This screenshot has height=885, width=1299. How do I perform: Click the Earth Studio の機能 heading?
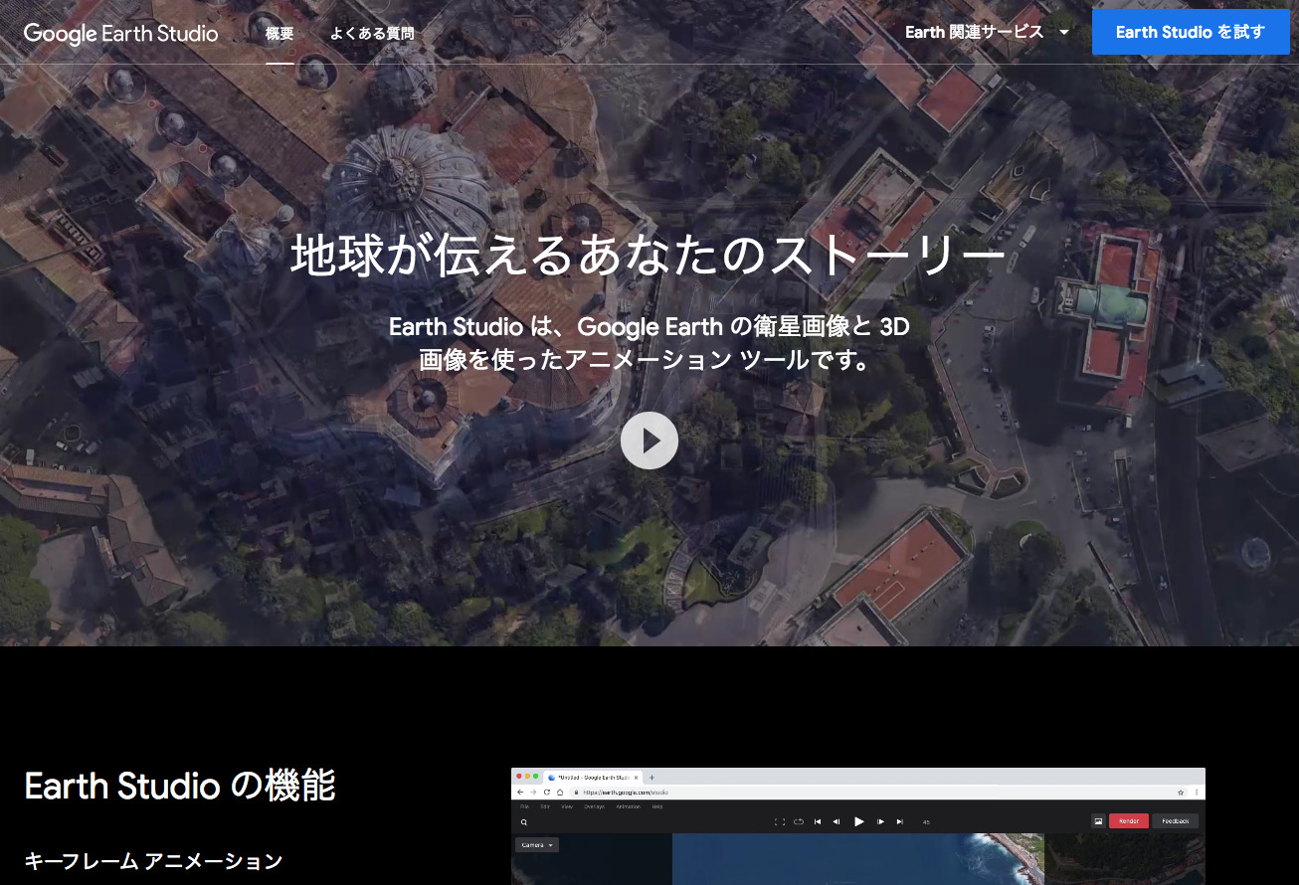180,786
